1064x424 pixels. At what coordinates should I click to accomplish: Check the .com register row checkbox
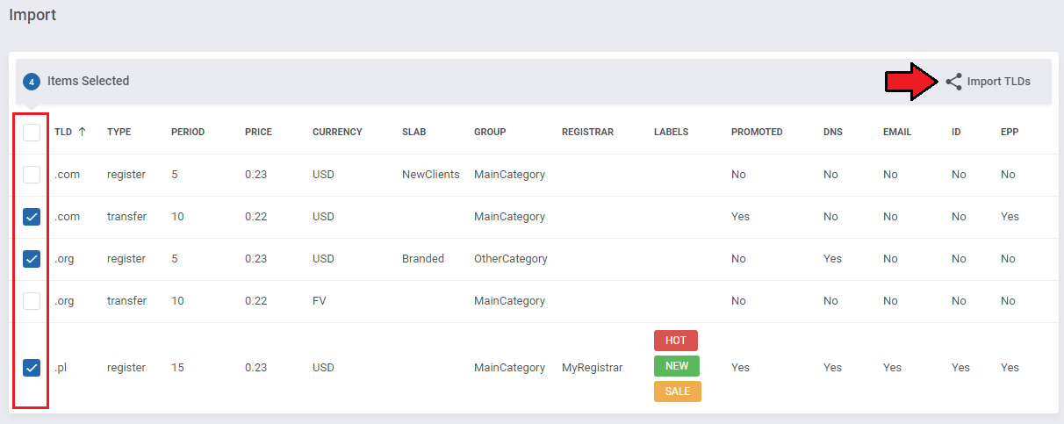click(x=32, y=175)
